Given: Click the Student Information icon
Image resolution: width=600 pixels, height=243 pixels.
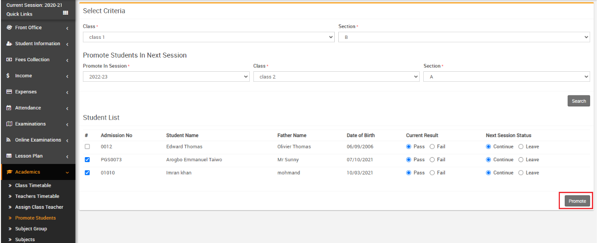Looking at the screenshot, I should pos(9,44).
